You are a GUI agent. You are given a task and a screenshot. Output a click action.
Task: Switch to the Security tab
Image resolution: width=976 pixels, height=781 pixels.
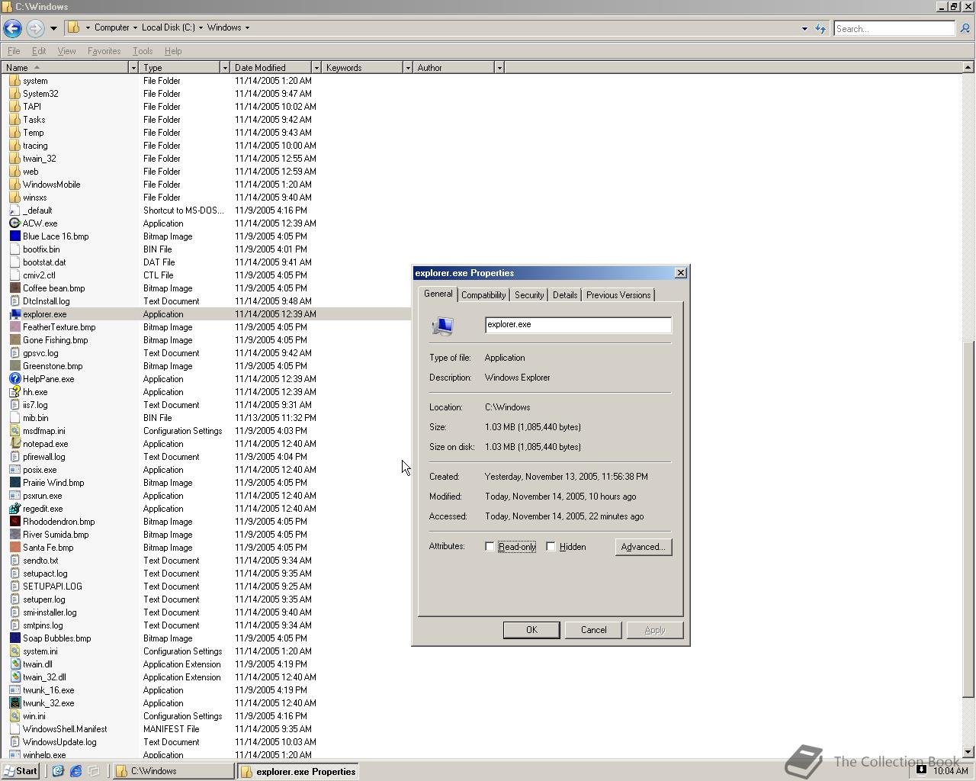529,295
